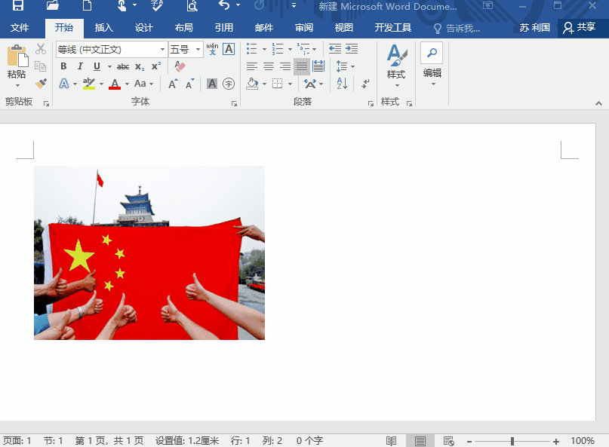The width and height of the screenshot is (609, 447).
Task: Open the 审阅 ribbon tab
Action: [x=304, y=28]
